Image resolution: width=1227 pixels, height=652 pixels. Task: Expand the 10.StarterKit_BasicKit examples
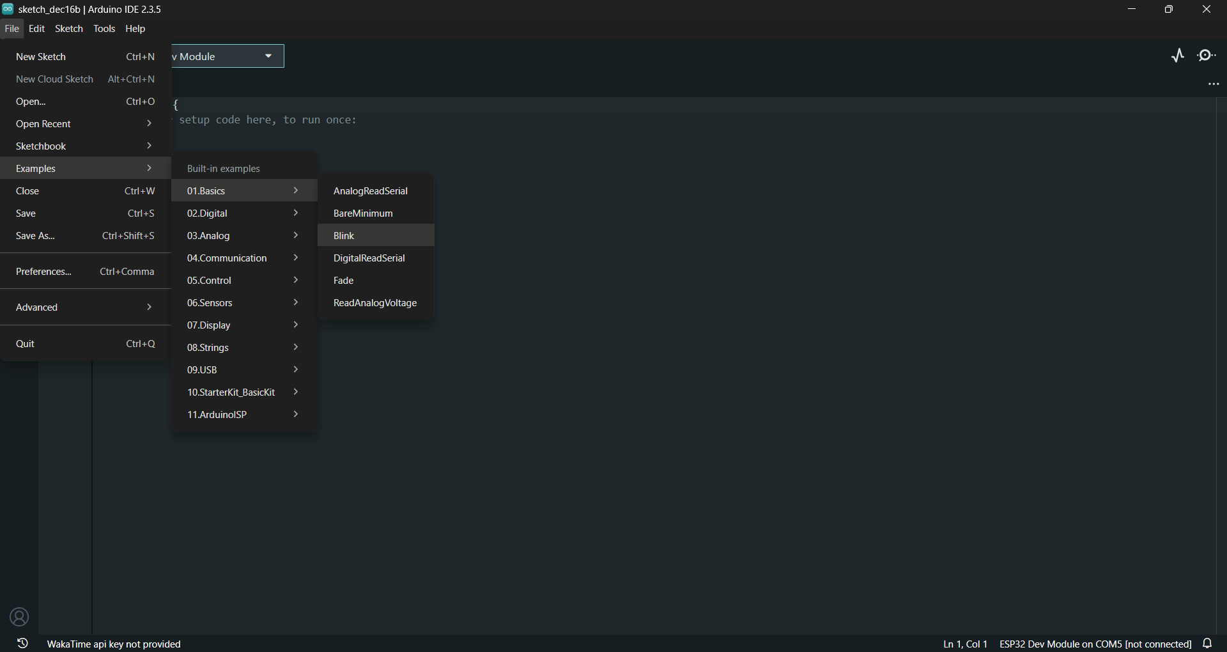click(x=244, y=392)
